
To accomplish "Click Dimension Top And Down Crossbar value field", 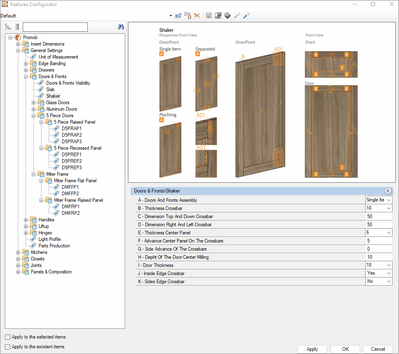I will [379, 216].
